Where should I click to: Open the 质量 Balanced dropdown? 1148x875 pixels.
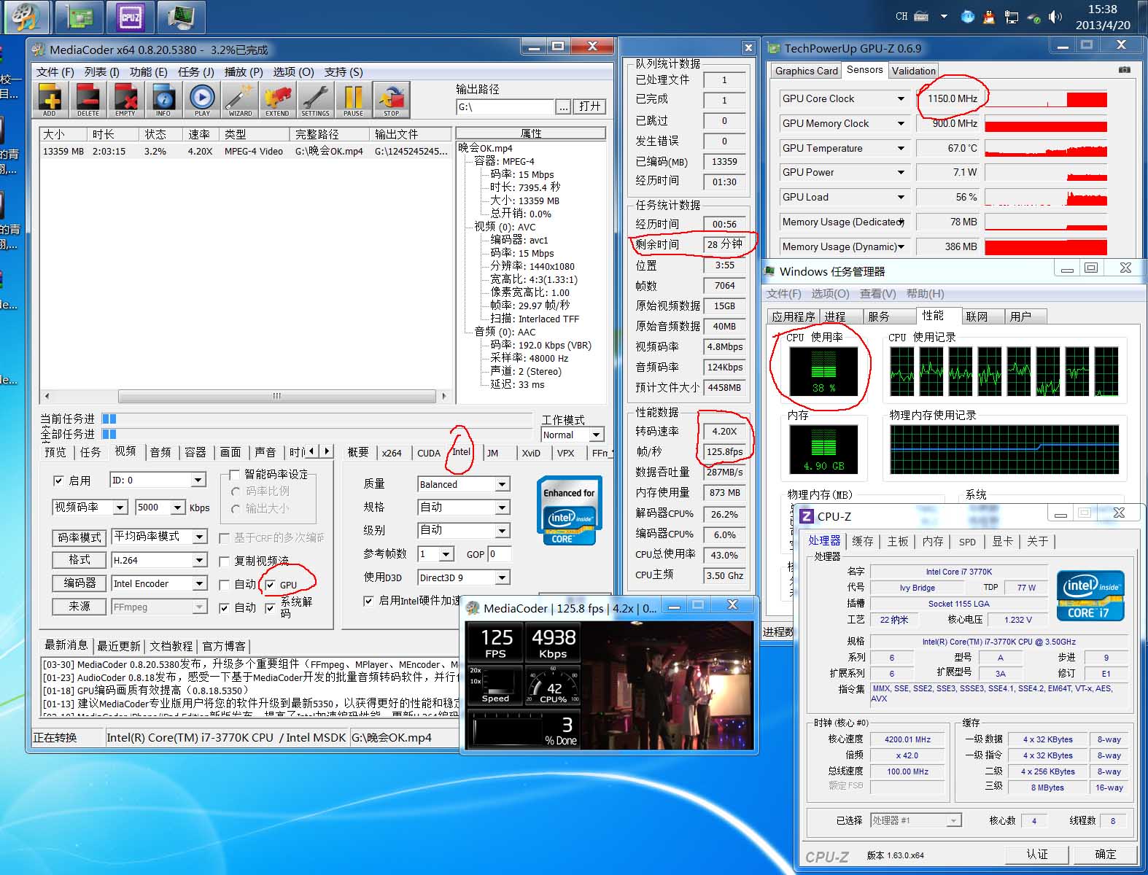coord(464,484)
